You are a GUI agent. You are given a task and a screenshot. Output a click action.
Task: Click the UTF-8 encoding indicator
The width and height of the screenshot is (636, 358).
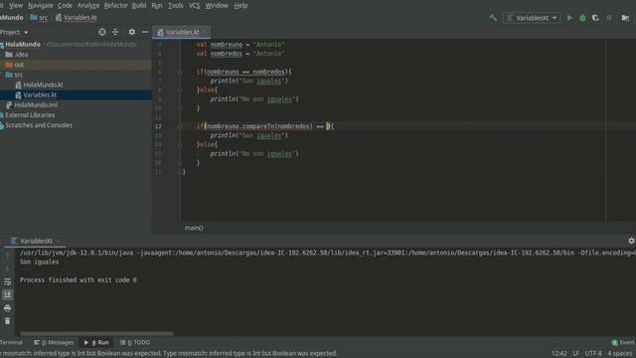(x=593, y=354)
